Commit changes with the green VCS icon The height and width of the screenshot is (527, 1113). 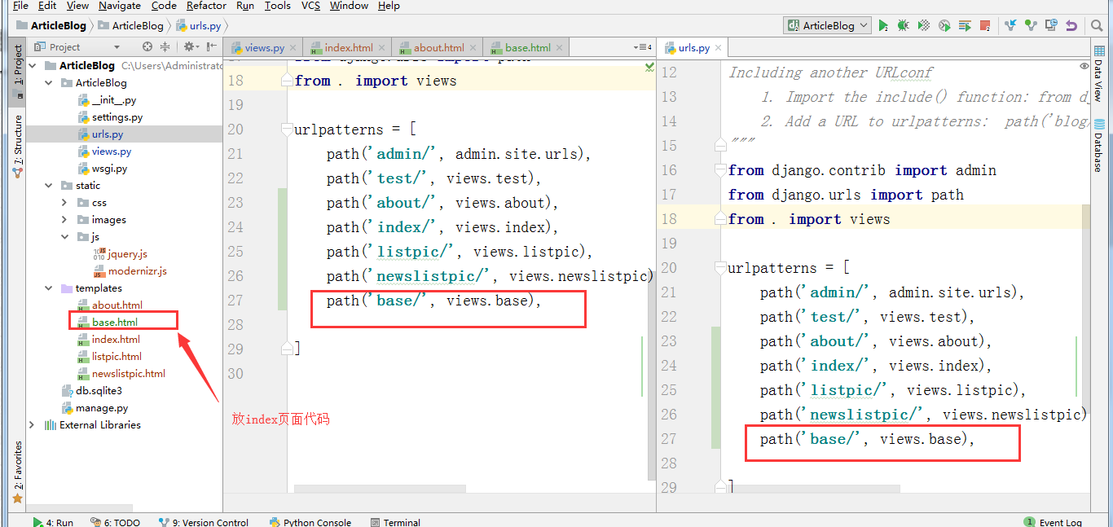1031,26
